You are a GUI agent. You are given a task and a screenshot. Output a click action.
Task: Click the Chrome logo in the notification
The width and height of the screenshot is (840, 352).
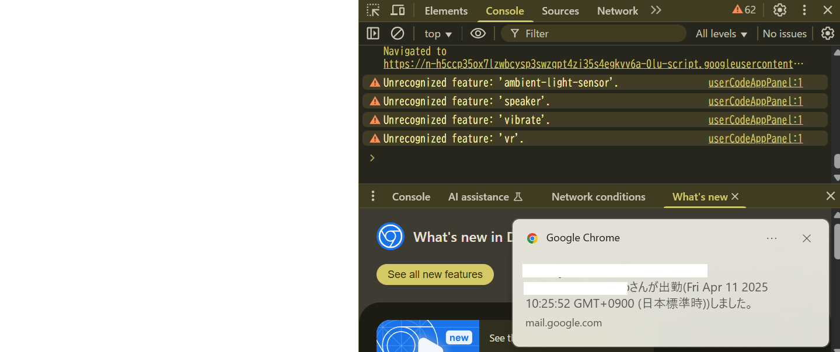coord(532,238)
